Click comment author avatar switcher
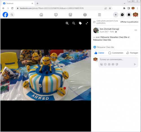 (x=95, y=60)
